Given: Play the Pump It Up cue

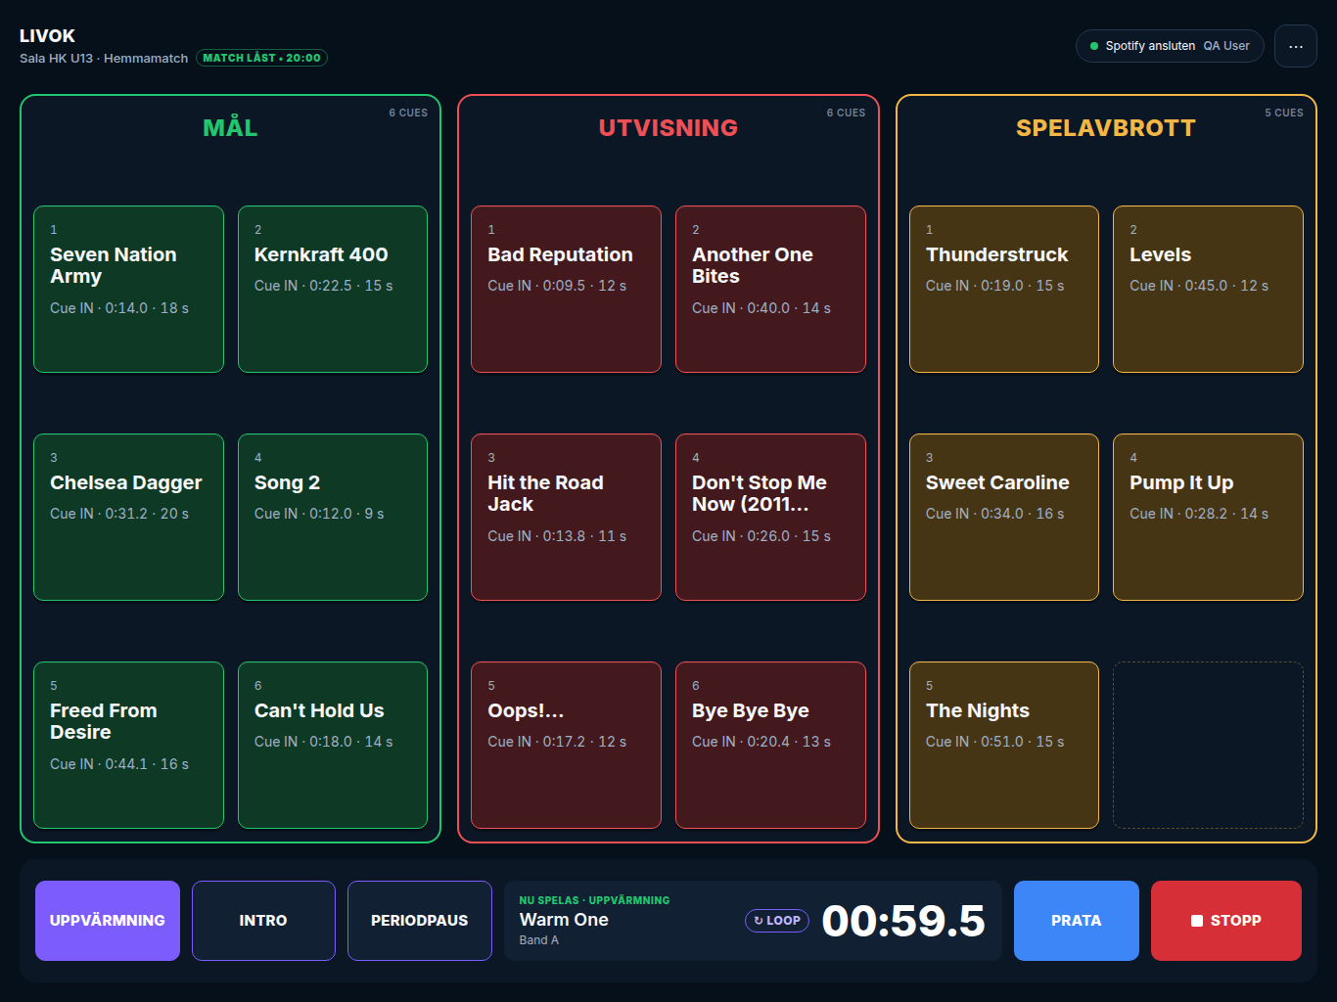Looking at the screenshot, I should pos(1208,518).
